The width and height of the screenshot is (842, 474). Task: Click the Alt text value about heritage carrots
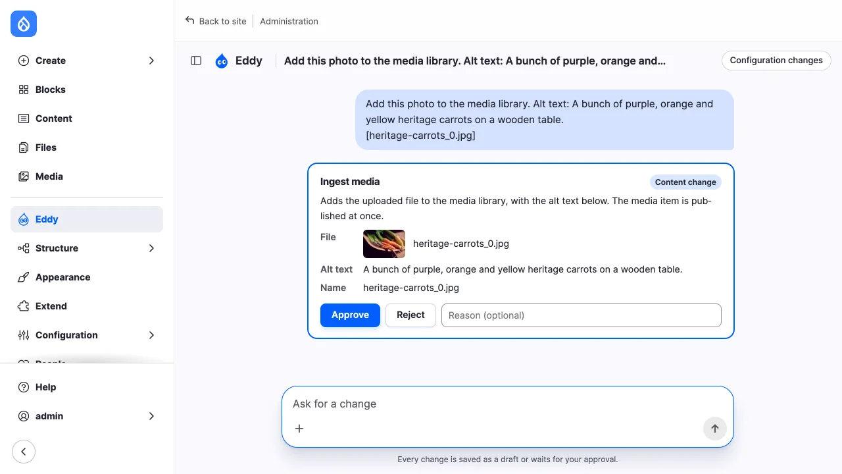click(x=522, y=269)
